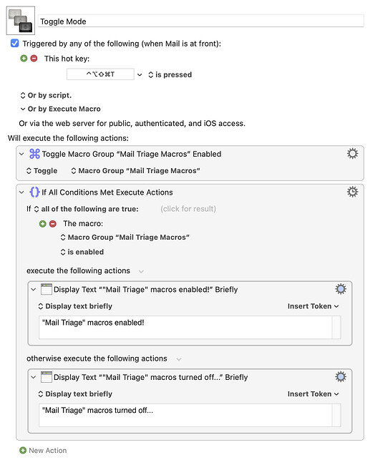Open gear menu for If All Conditions action
The height and width of the screenshot is (460, 370).
[352, 192]
